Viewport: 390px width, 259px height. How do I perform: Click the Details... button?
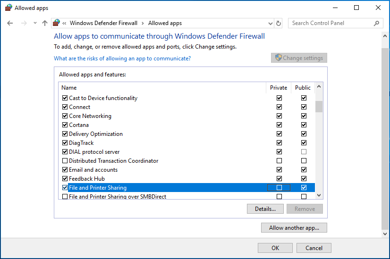pos(265,209)
